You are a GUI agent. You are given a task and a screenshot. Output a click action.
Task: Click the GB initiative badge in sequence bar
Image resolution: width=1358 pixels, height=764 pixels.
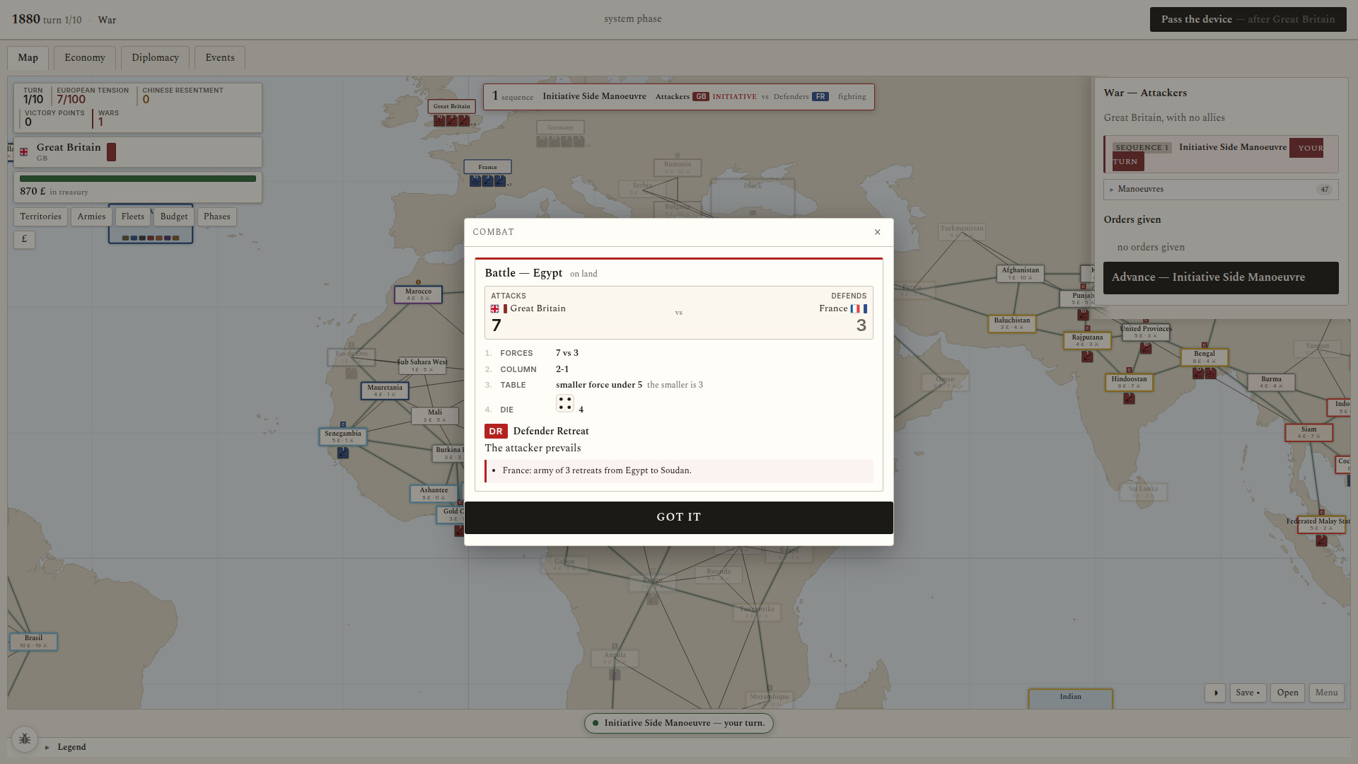(x=701, y=97)
